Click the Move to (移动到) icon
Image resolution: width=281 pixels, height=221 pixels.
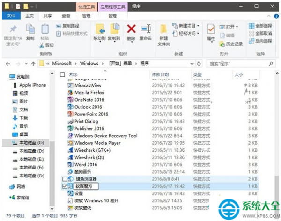pyautogui.click(x=100, y=29)
